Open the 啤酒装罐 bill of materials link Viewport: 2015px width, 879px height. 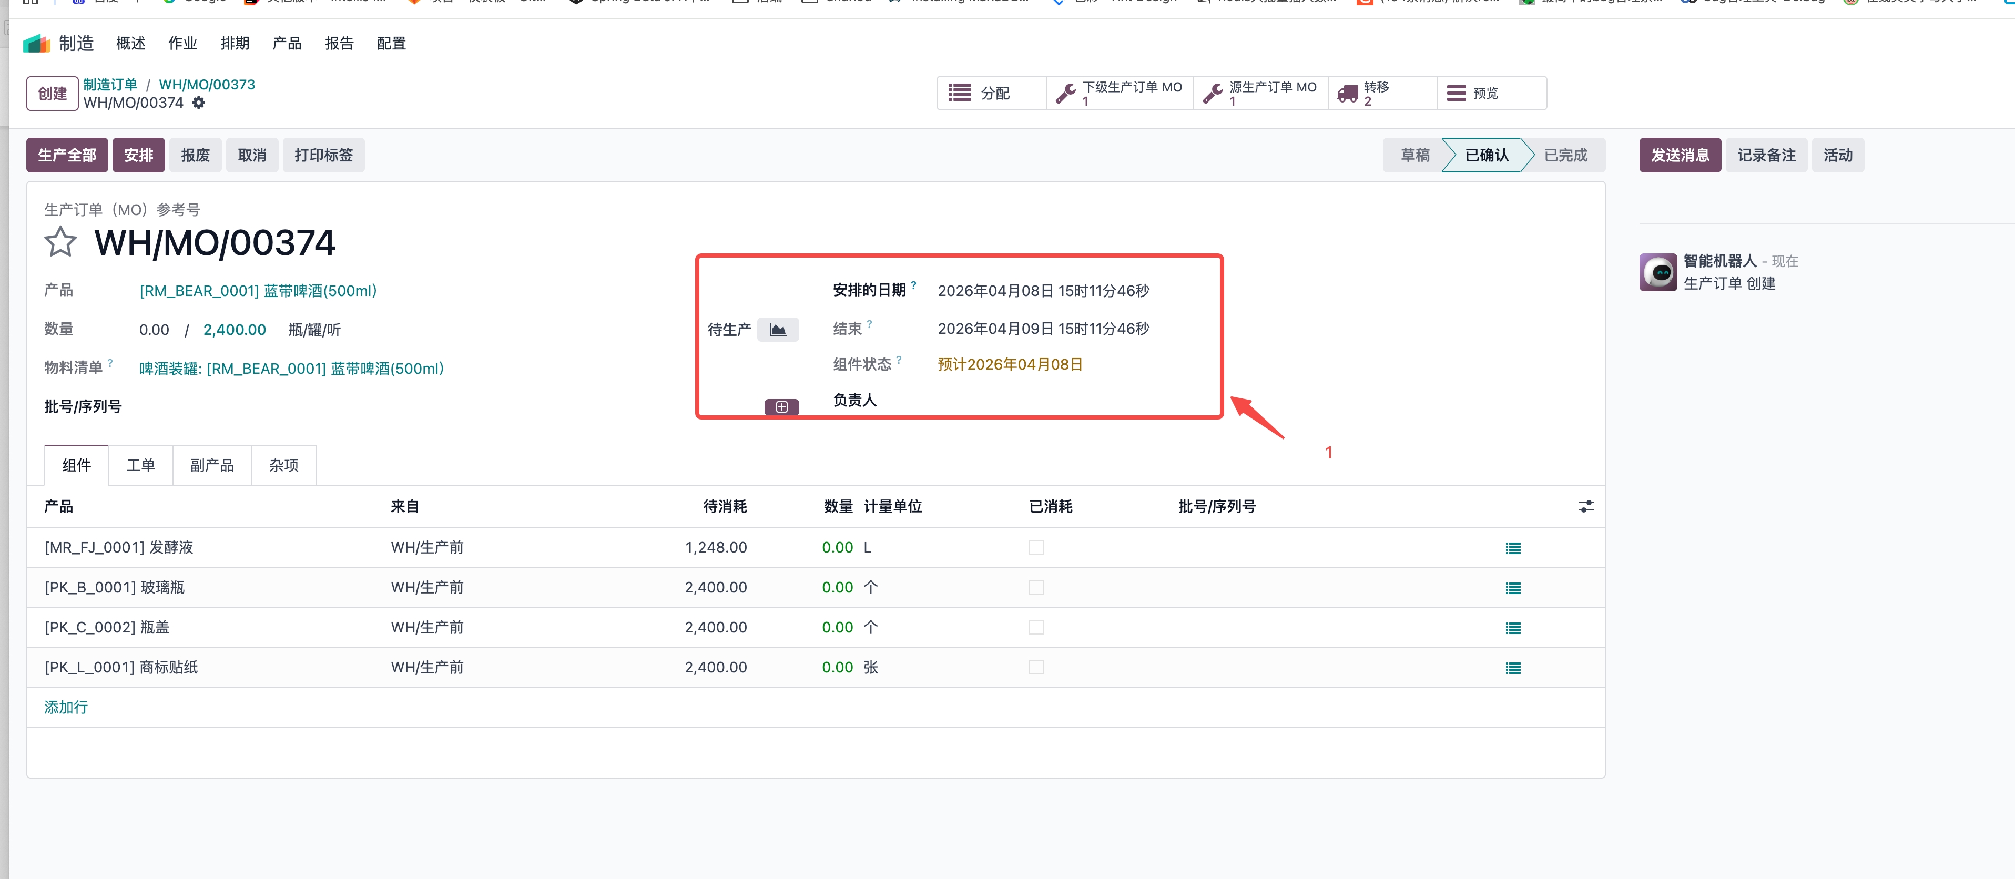click(292, 369)
